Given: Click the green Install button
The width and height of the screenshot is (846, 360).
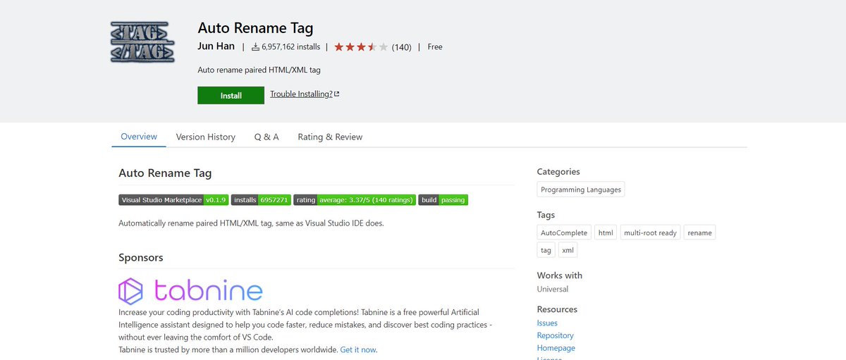Looking at the screenshot, I should coord(231,95).
